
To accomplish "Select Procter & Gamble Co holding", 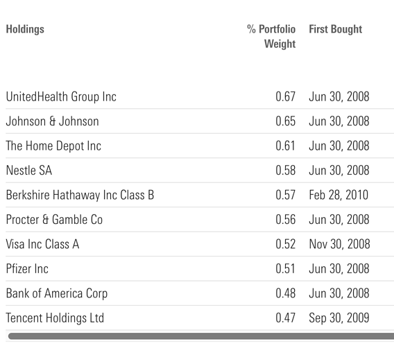I will pyautogui.click(x=54, y=220).
